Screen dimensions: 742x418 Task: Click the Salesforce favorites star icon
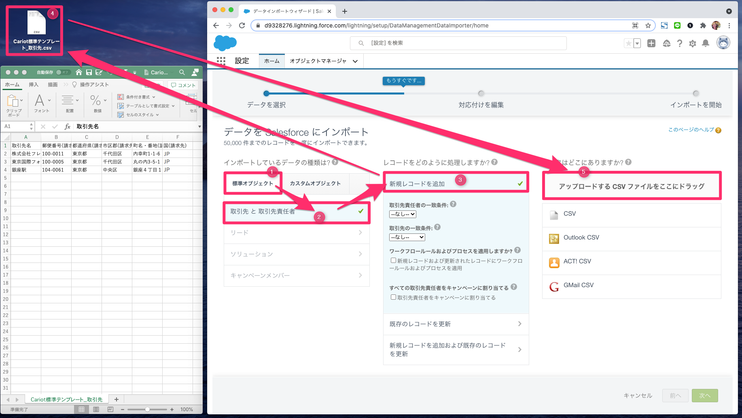628,43
